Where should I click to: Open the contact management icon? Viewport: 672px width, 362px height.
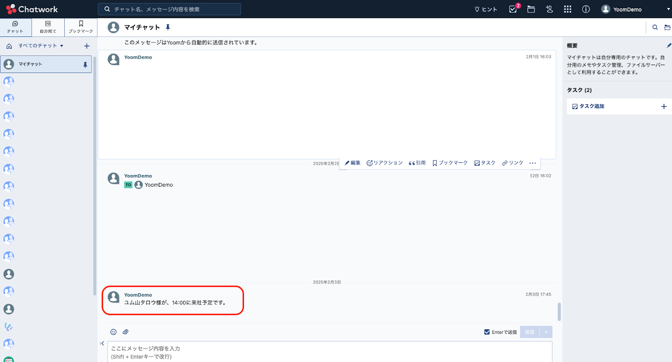[549, 9]
